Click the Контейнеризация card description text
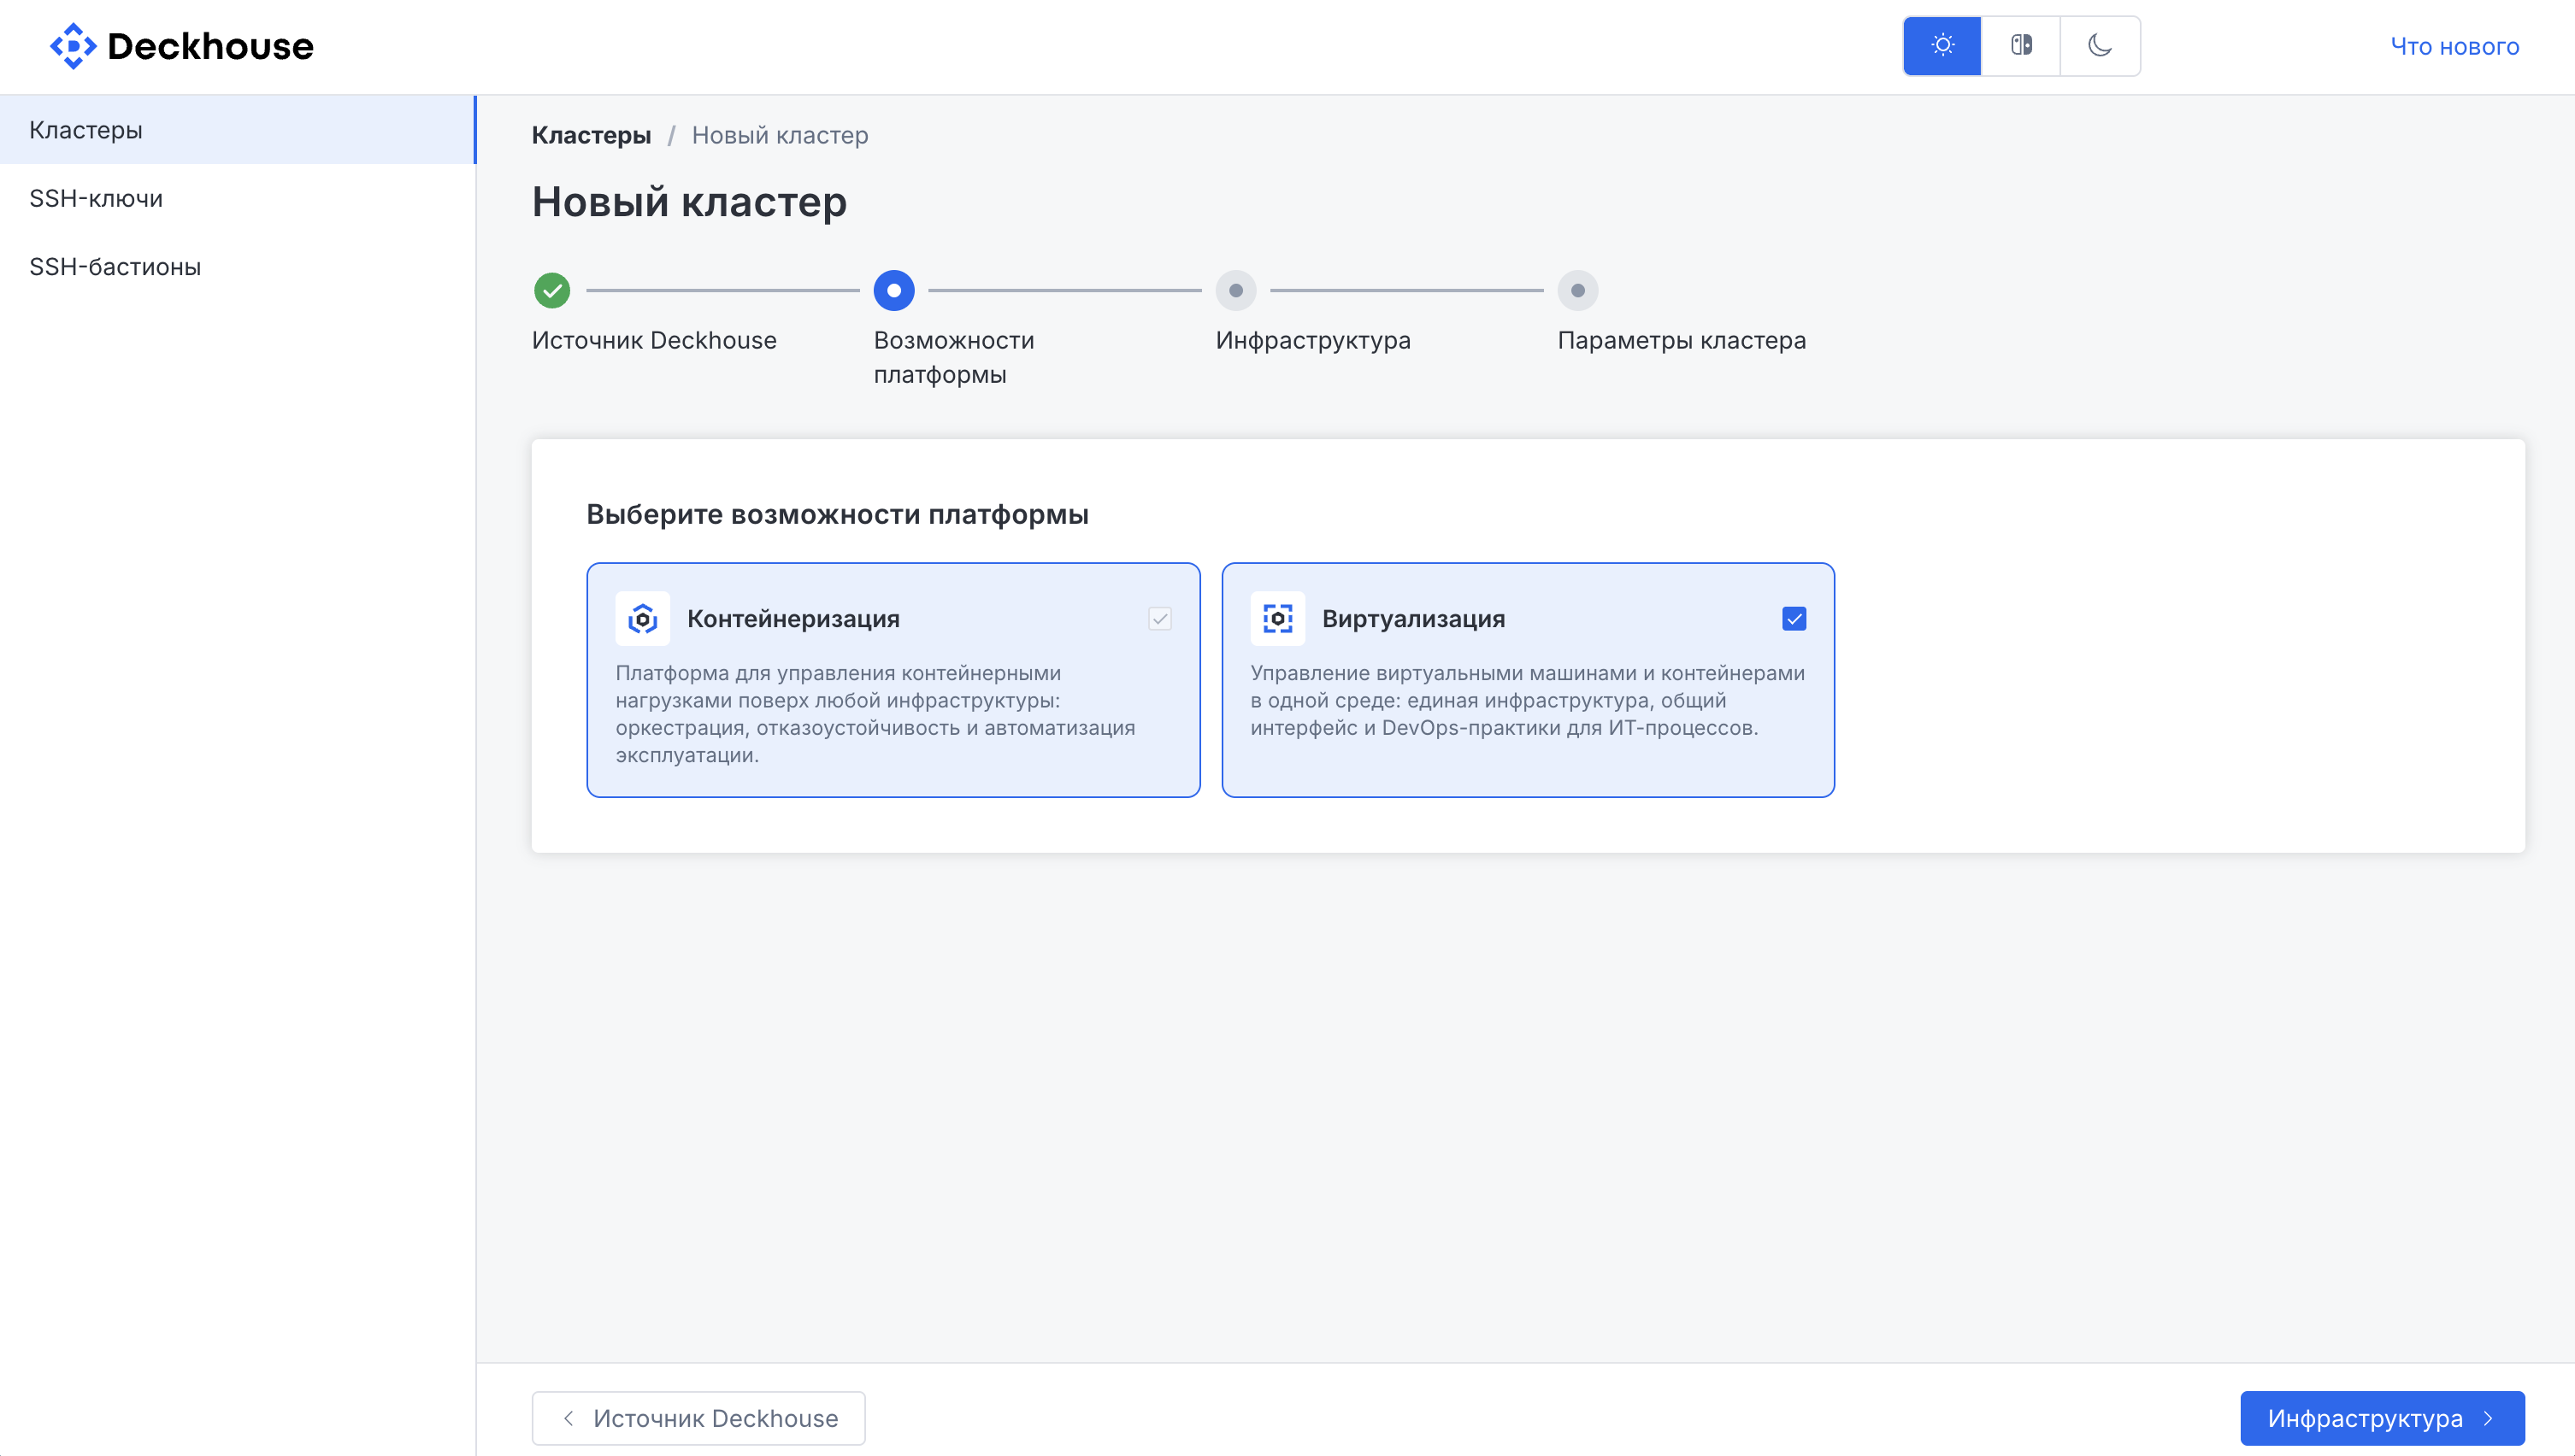Screen dimensions: 2575x1456 tap(875, 714)
